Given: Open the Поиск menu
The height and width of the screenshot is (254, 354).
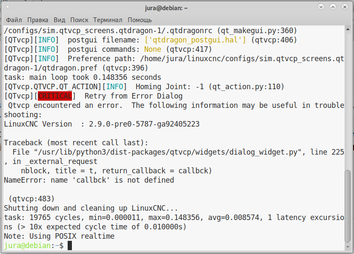Looking at the screenshot, I should tap(79, 20).
